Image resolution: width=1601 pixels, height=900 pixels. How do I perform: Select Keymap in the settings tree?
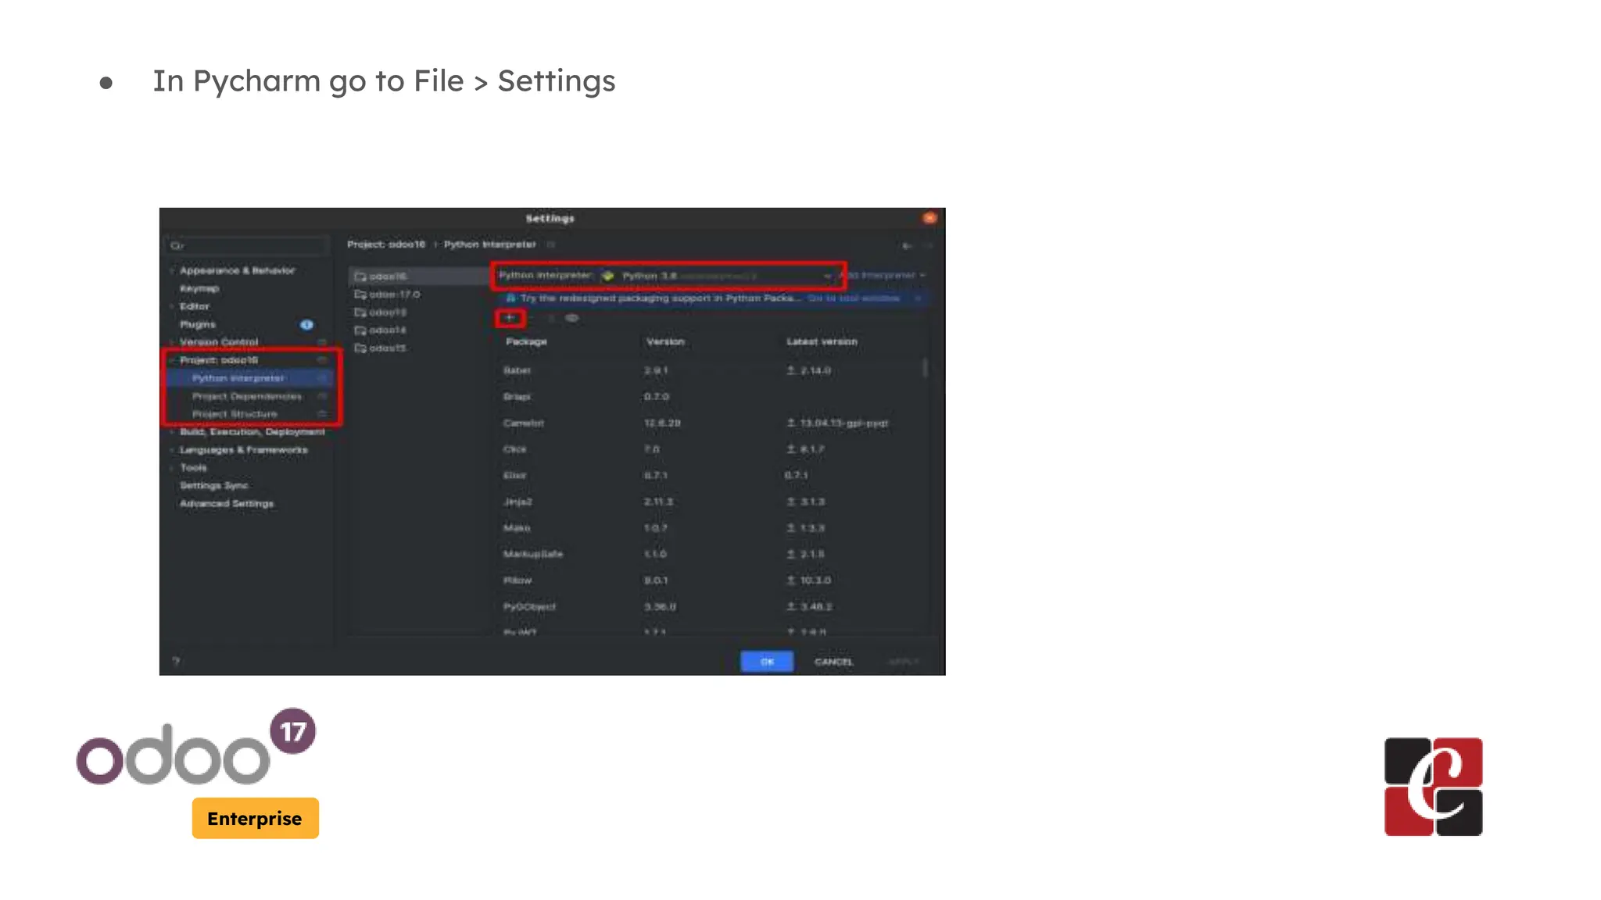(x=199, y=288)
